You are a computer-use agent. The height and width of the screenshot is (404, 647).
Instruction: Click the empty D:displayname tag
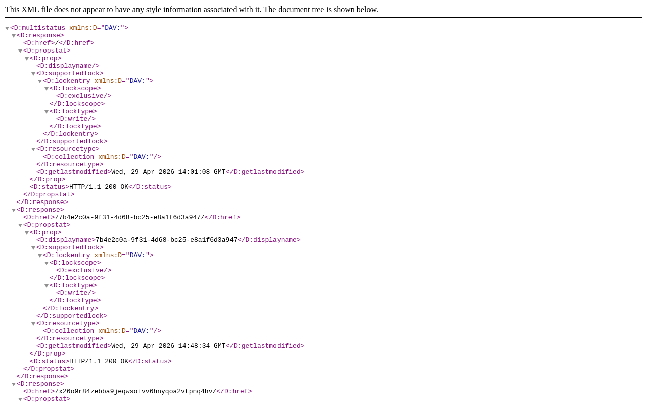(x=68, y=66)
